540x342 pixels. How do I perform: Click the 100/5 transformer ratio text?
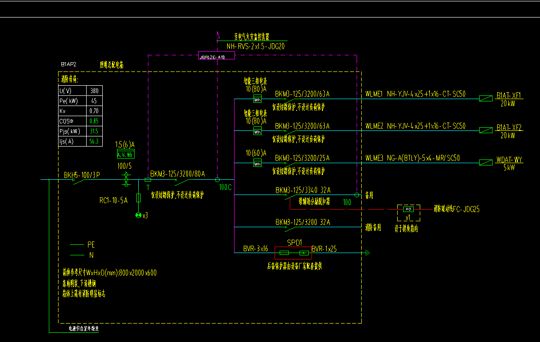tap(125, 166)
